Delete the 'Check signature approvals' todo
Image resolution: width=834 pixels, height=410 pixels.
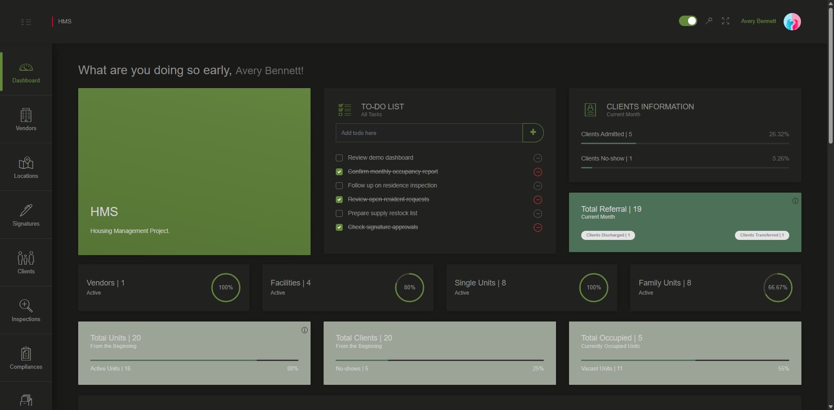click(538, 228)
